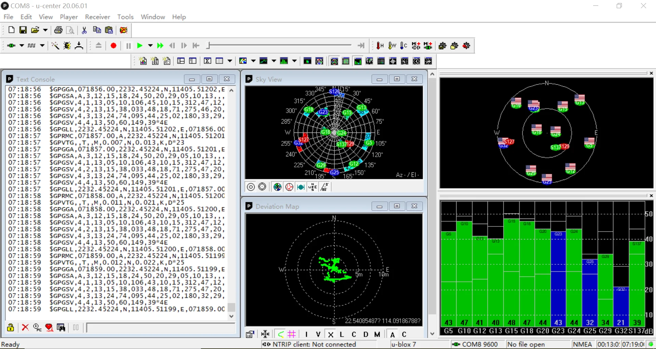Open the Tools menu
This screenshot has width=656, height=349.
pos(125,17)
